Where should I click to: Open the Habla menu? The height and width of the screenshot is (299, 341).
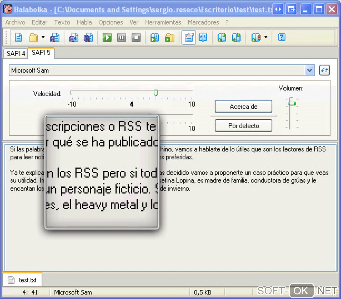pyautogui.click(x=84, y=22)
